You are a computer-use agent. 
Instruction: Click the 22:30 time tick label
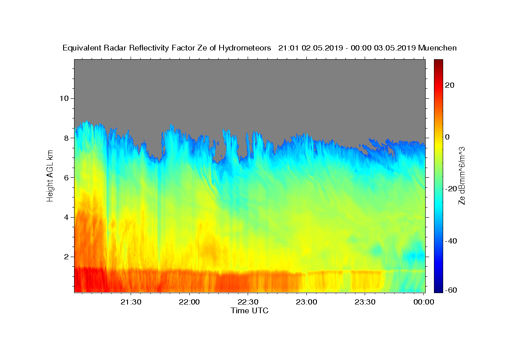tap(248, 302)
